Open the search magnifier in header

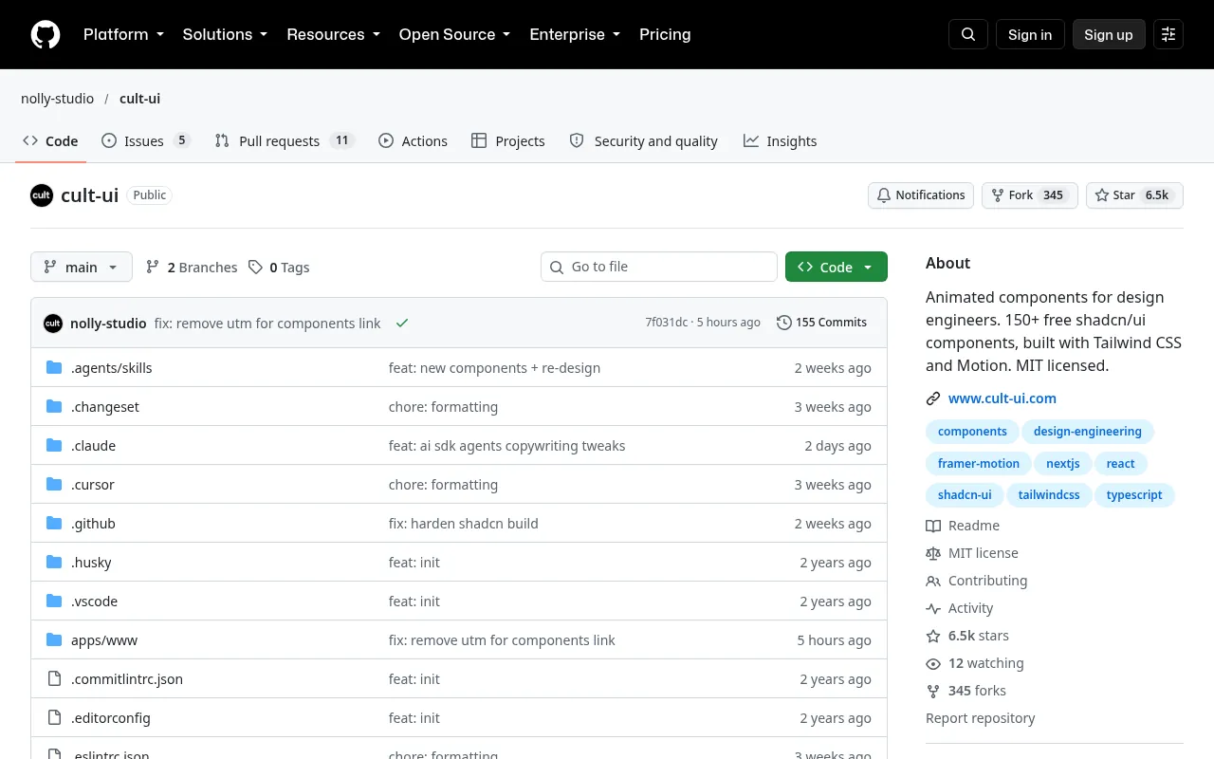coord(968,34)
